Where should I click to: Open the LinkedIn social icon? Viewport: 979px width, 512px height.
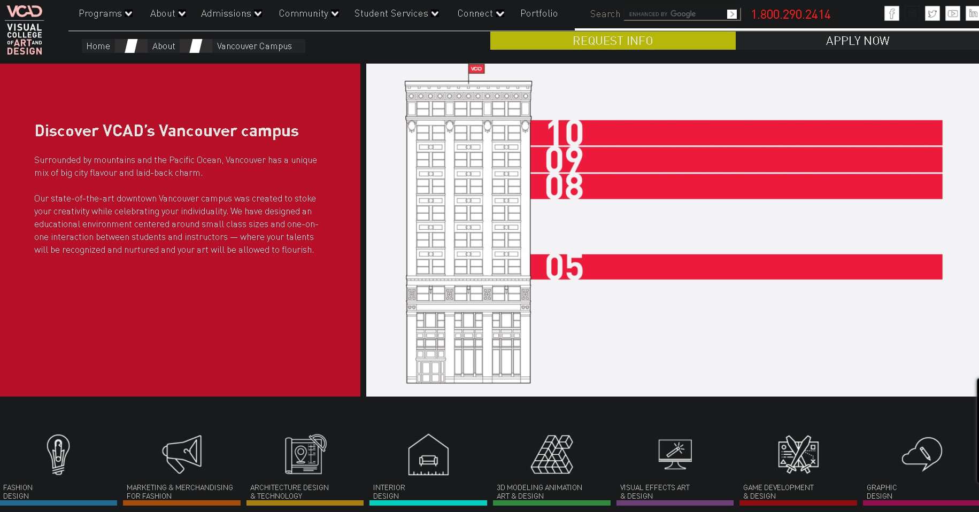tap(973, 13)
